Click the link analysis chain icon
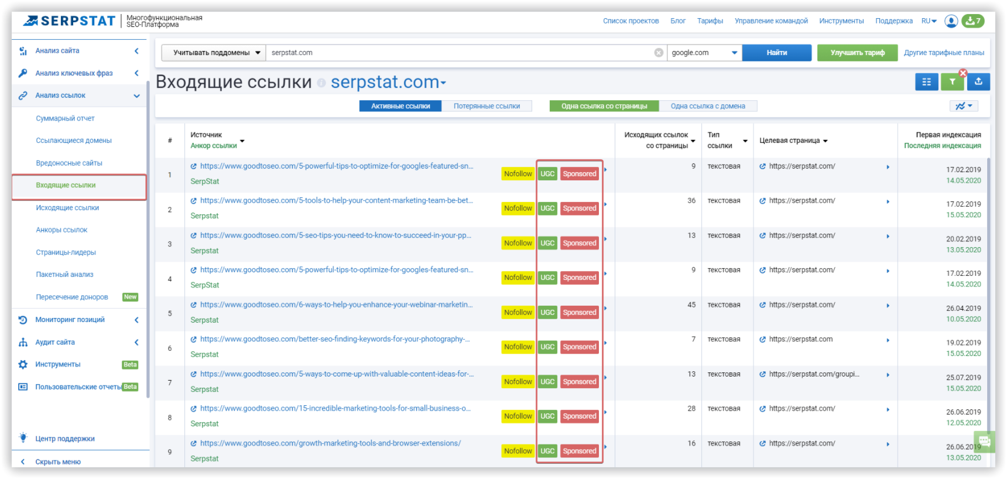Viewport: 1007px width, 479px height. coord(23,95)
